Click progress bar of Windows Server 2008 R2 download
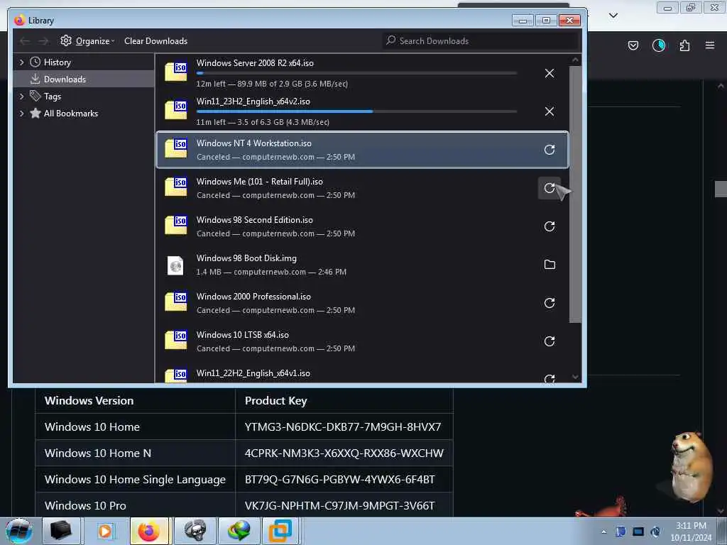727x545 pixels. tap(356, 73)
